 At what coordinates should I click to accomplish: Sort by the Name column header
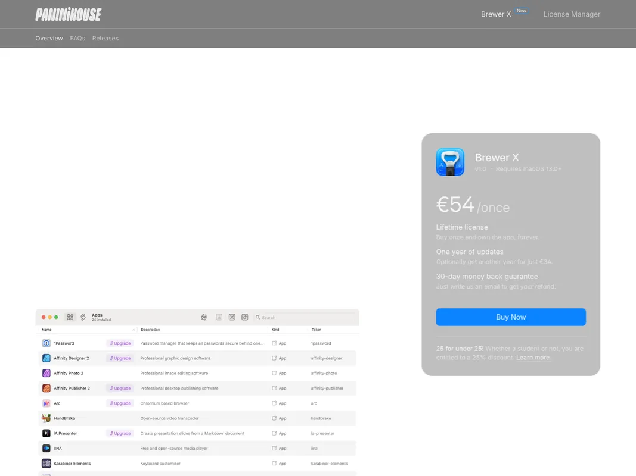click(x=46, y=330)
